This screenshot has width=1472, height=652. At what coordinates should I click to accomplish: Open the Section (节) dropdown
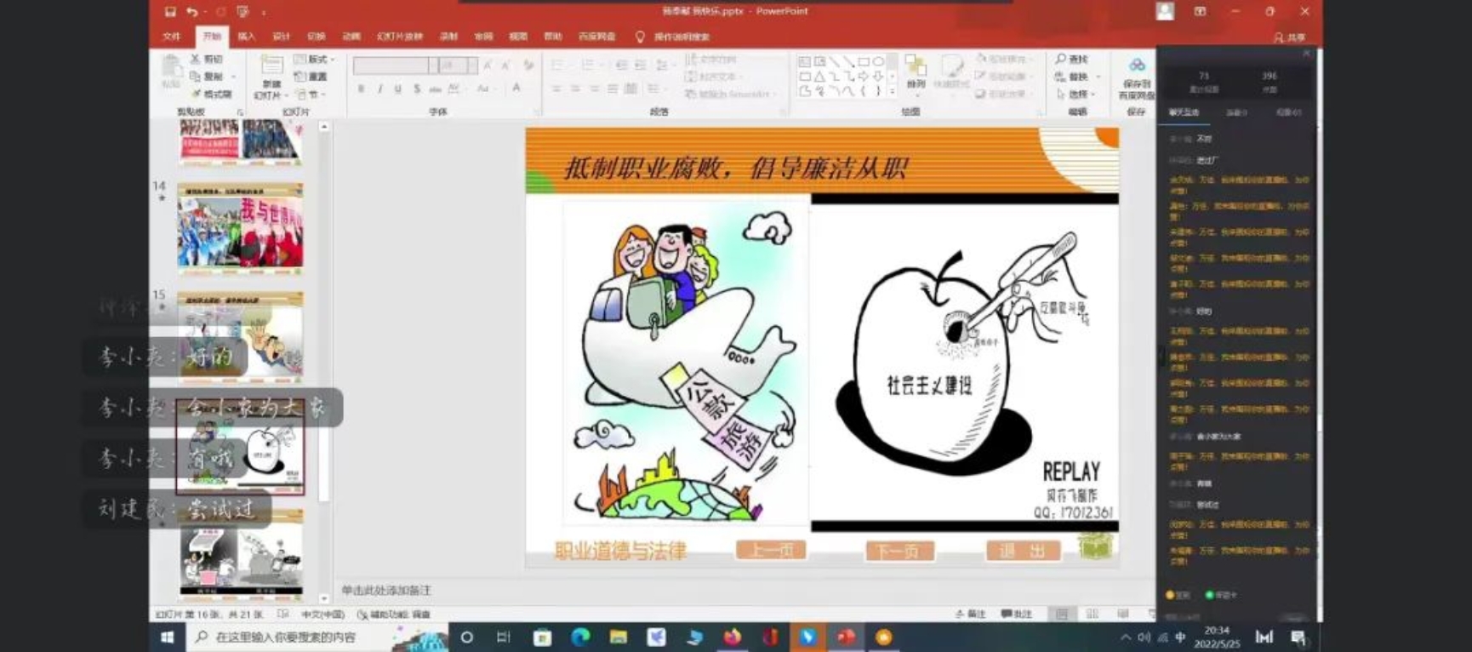[x=311, y=94]
